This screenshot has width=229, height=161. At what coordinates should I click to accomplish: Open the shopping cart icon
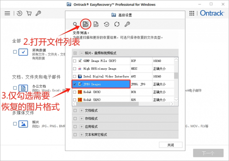(29, 13)
